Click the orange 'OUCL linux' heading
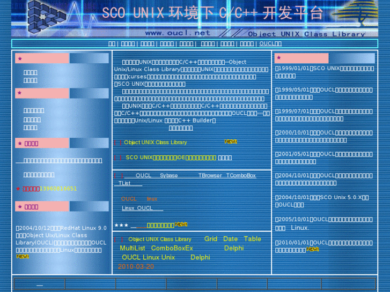Image resolution: width=390 pixels, height=292 pixels. [139, 199]
